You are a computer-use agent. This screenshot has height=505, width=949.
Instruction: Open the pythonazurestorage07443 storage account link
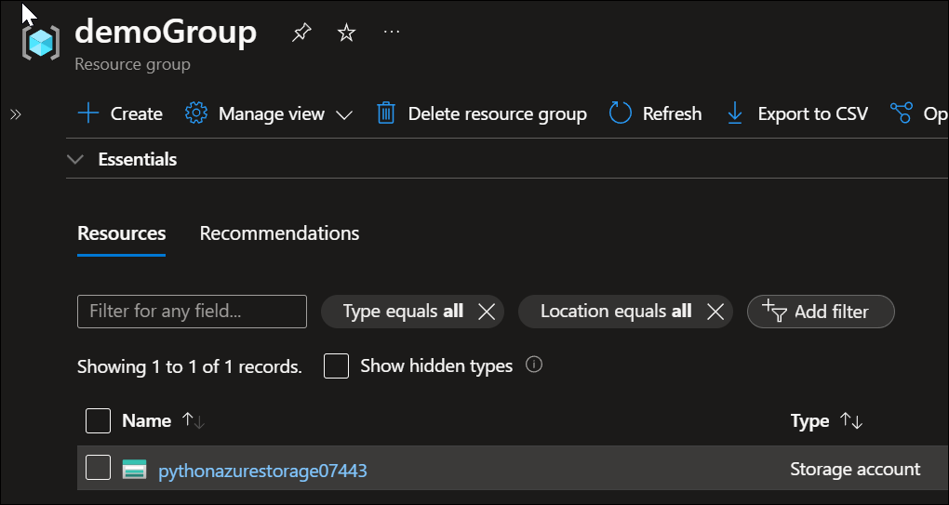coord(262,471)
